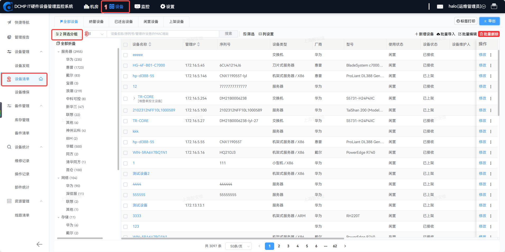
Task: Go to page 62
Action: tap(335, 246)
